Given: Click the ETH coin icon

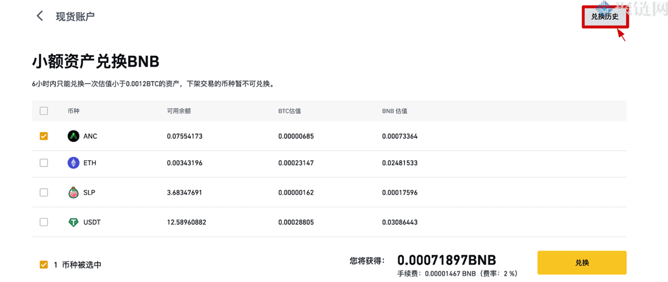Looking at the screenshot, I should click(73, 163).
